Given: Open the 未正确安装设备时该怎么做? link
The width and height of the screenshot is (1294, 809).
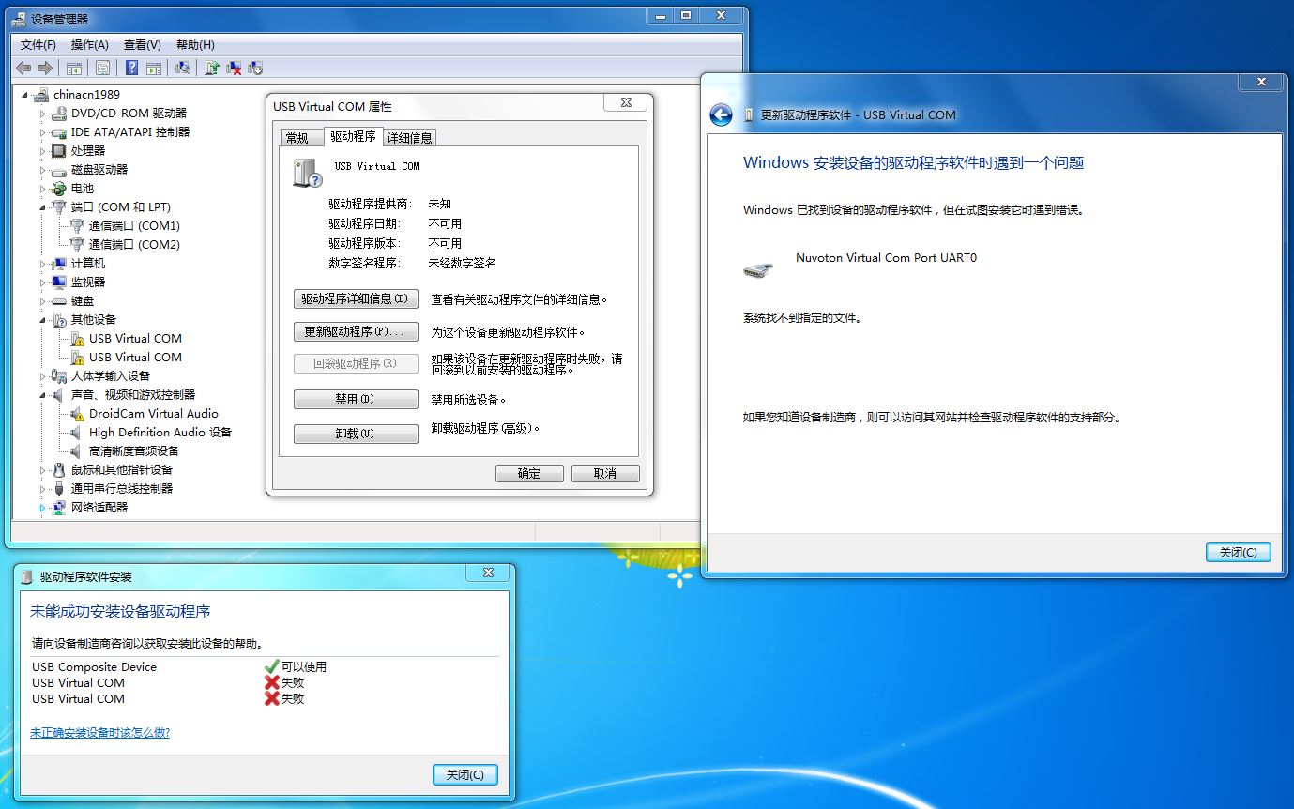Looking at the screenshot, I should coord(100,733).
